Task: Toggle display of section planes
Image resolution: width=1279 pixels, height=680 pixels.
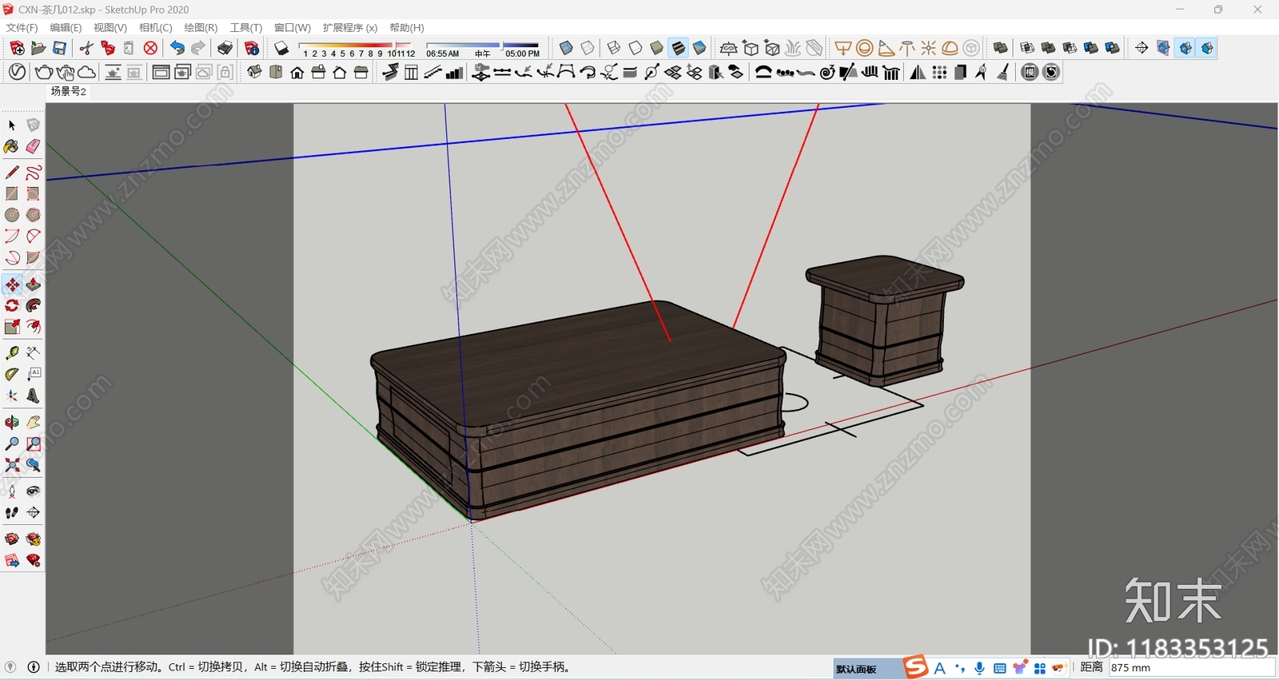Action: point(1163,48)
